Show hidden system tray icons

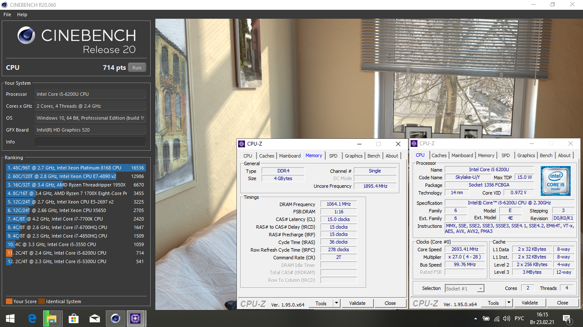[476, 318]
